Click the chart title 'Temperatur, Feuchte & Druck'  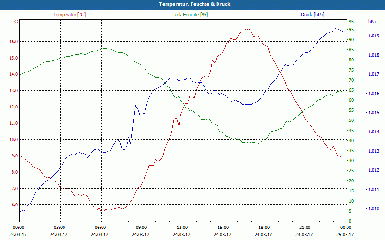(x=194, y=4)
